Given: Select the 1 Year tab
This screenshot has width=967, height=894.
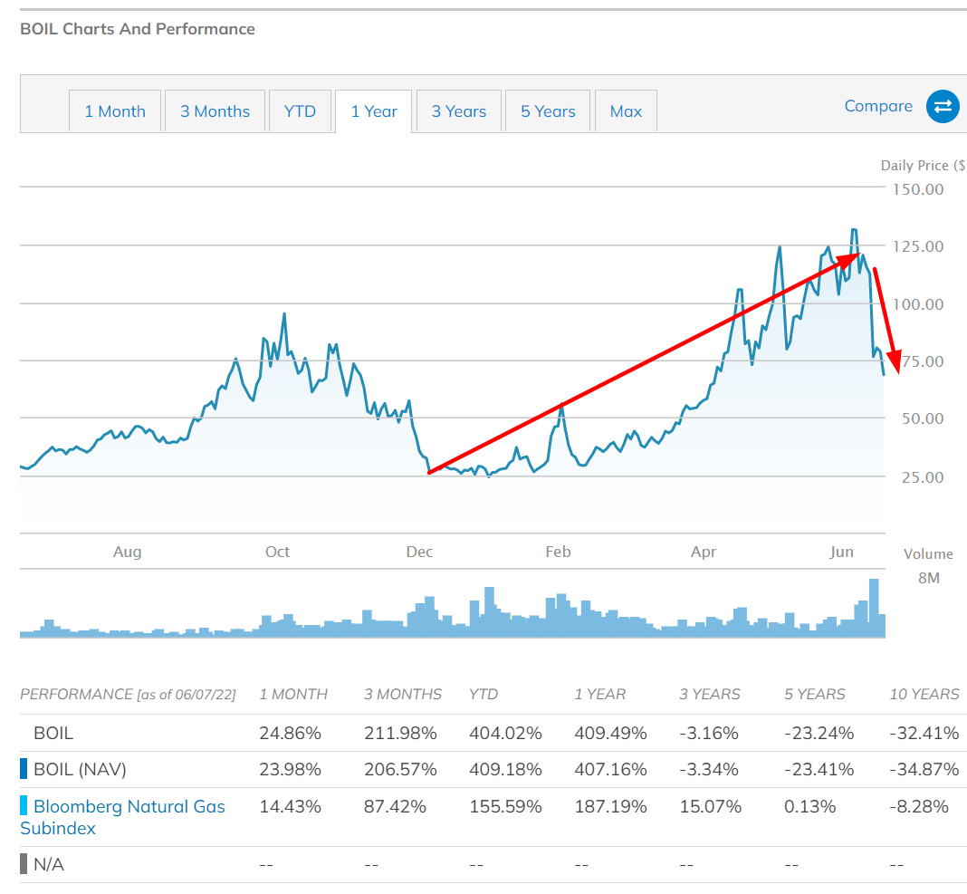Looking at the screenshot, I should tap(374, 111).
